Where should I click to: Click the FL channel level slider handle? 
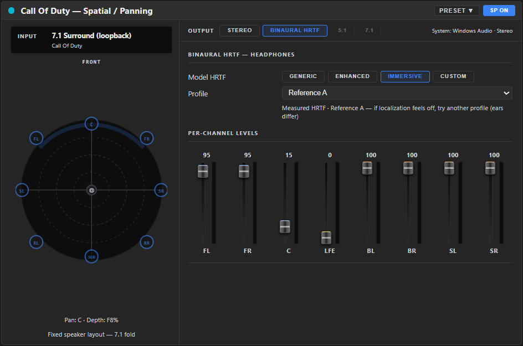(203, 171)
